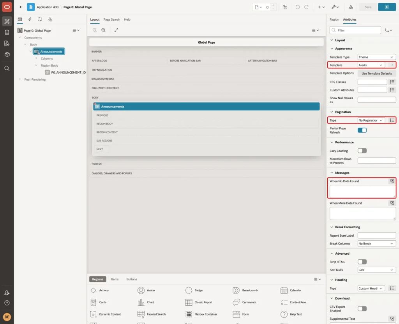Open the Heading Type dropdown
Image resolution: width=399 pixels, height=324 pixels.
tap(371, 289)
